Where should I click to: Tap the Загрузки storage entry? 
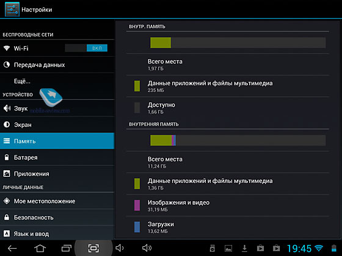click(x=227, y=227)
